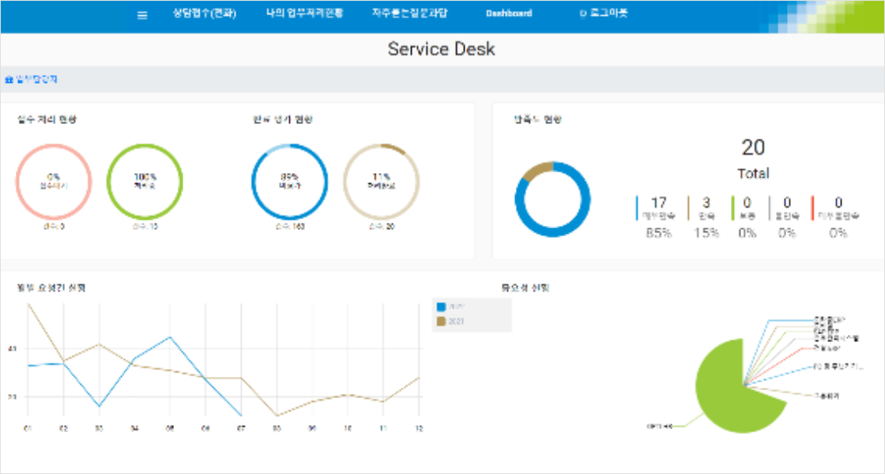Screen dimensions: 885x474
Task: Click the Service Desk title
Action: [x=442, y=49]
